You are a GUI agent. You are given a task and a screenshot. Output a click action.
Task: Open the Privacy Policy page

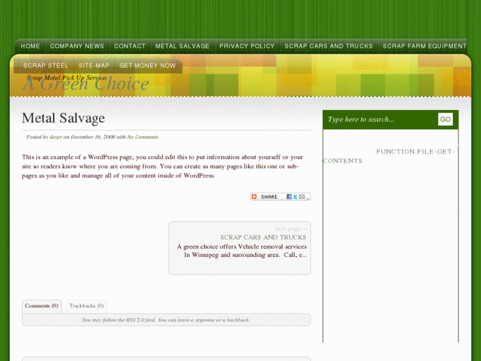coord(247,46)
